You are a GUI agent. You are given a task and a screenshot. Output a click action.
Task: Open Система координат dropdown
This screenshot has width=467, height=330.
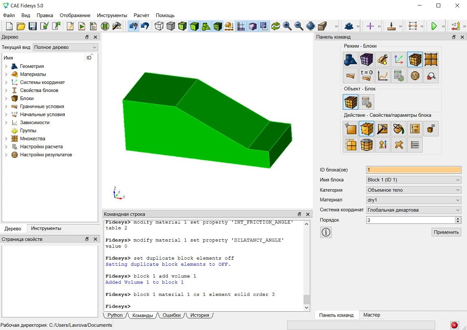pos(414,210)
